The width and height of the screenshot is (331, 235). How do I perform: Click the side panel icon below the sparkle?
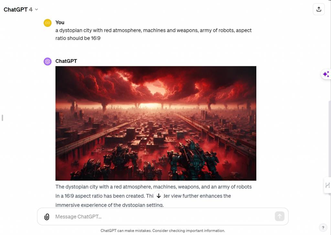tap(327, 185)
